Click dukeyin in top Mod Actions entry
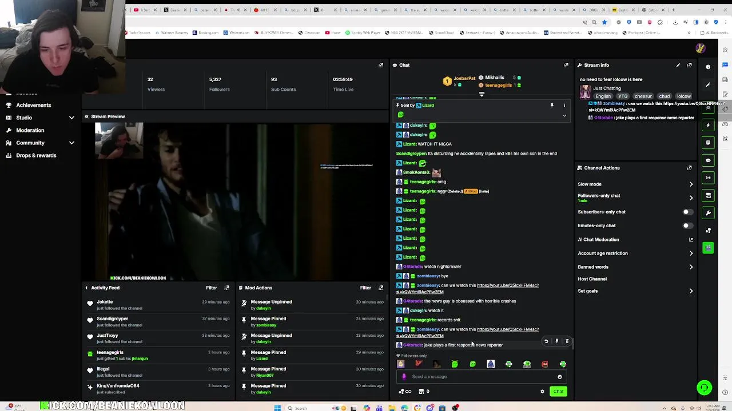The height and width of the screenshot is (411, 732). pos(263,308)
